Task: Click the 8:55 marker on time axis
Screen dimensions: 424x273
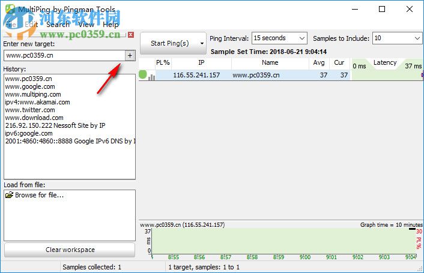Action: [x=174, y=257]
